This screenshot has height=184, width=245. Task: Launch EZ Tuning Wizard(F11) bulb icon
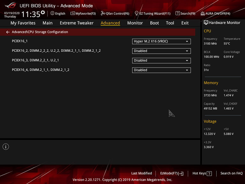click(x=137, y=13)
